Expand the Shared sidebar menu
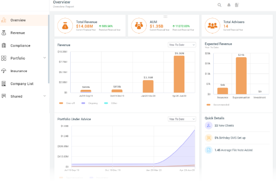 tap(24, 96)
